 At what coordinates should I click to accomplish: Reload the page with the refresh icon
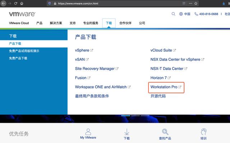tap(16, 3)
